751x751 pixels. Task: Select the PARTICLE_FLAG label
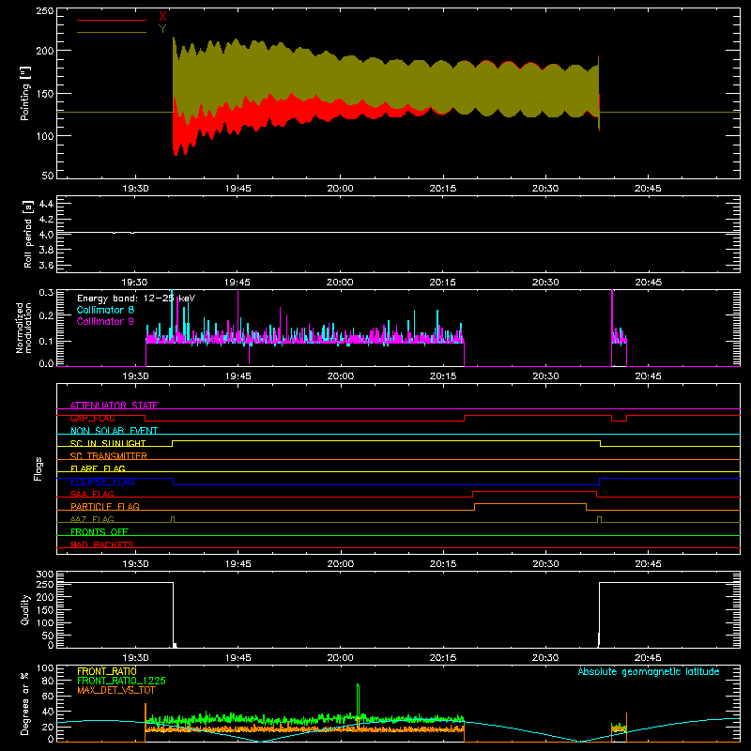105,506
